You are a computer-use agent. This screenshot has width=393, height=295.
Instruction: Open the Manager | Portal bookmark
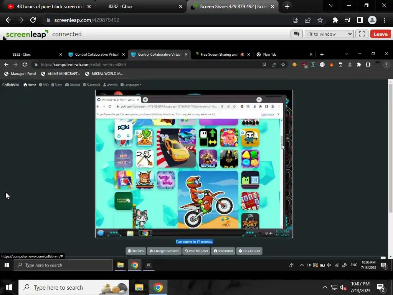20,74
